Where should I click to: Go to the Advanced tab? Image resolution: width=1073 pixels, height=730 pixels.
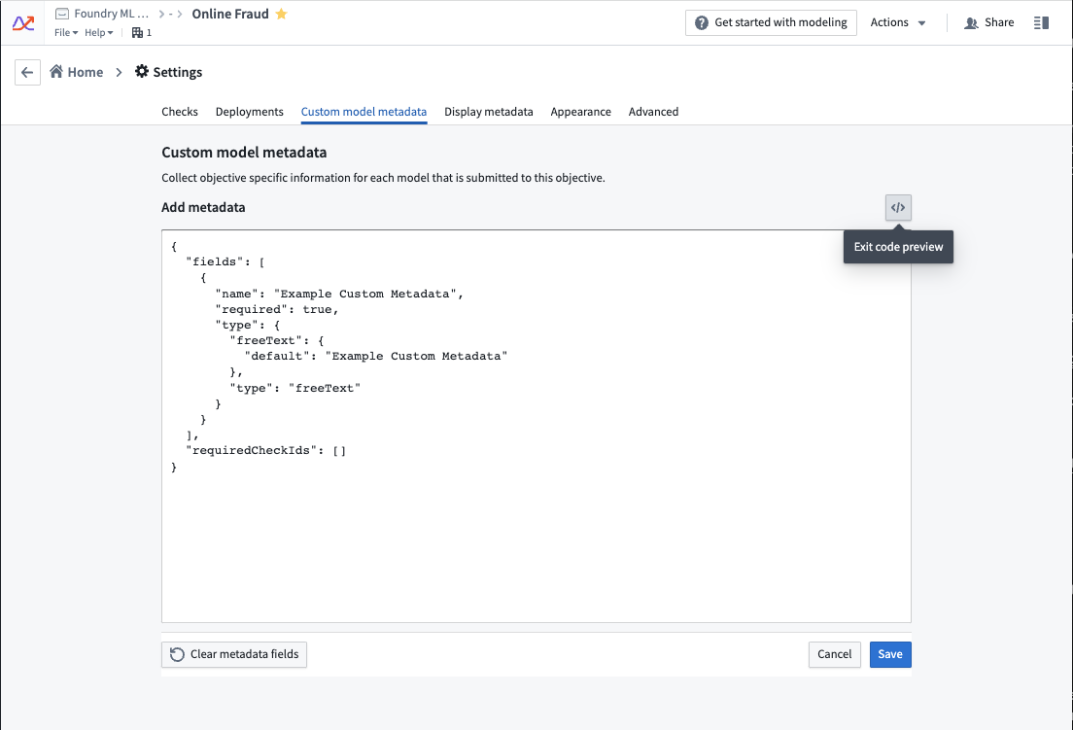point(653,112)
